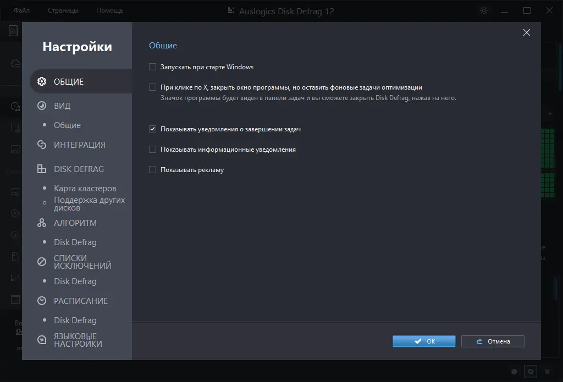Click the gear icon beside ОБЩИЕ
The image size is (563, 382).
click(x=42, y=81)
